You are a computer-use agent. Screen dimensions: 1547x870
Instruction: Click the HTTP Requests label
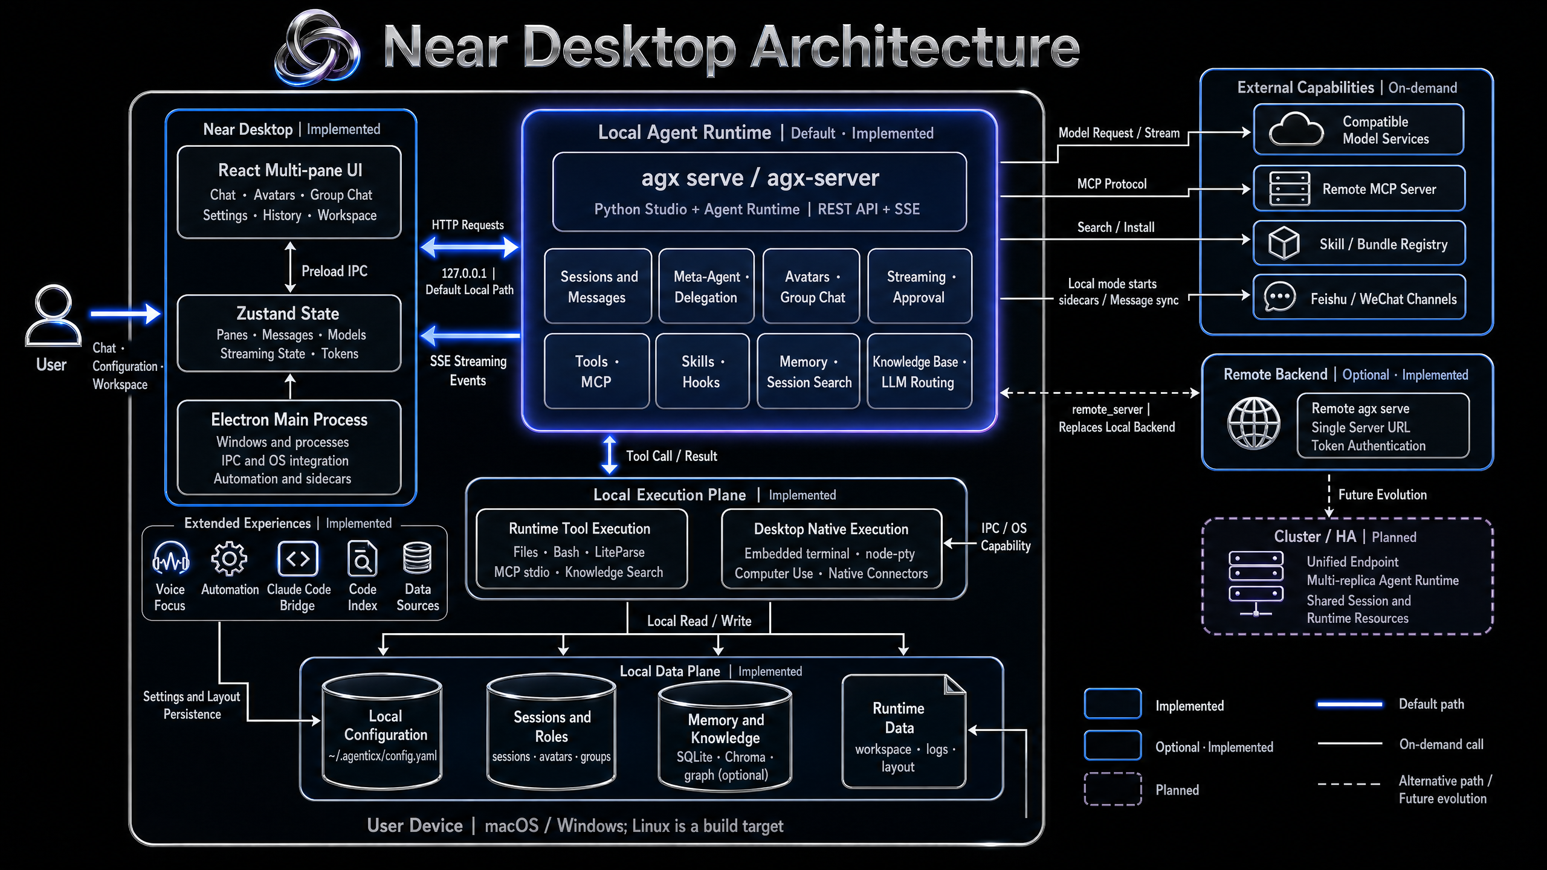pyautogui.click(x=468, y=225)
